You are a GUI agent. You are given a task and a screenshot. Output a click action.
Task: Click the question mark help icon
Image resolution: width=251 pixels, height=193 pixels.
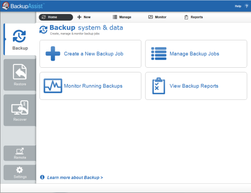tap(246, 6)
